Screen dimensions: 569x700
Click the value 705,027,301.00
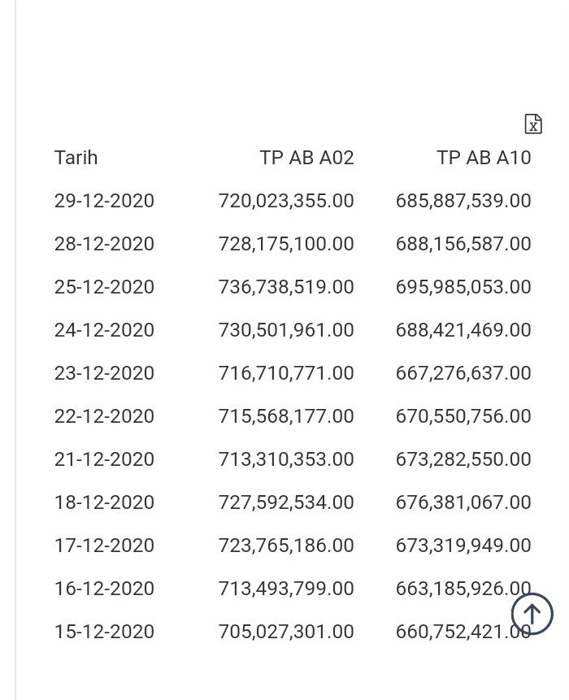click(286, 631)
